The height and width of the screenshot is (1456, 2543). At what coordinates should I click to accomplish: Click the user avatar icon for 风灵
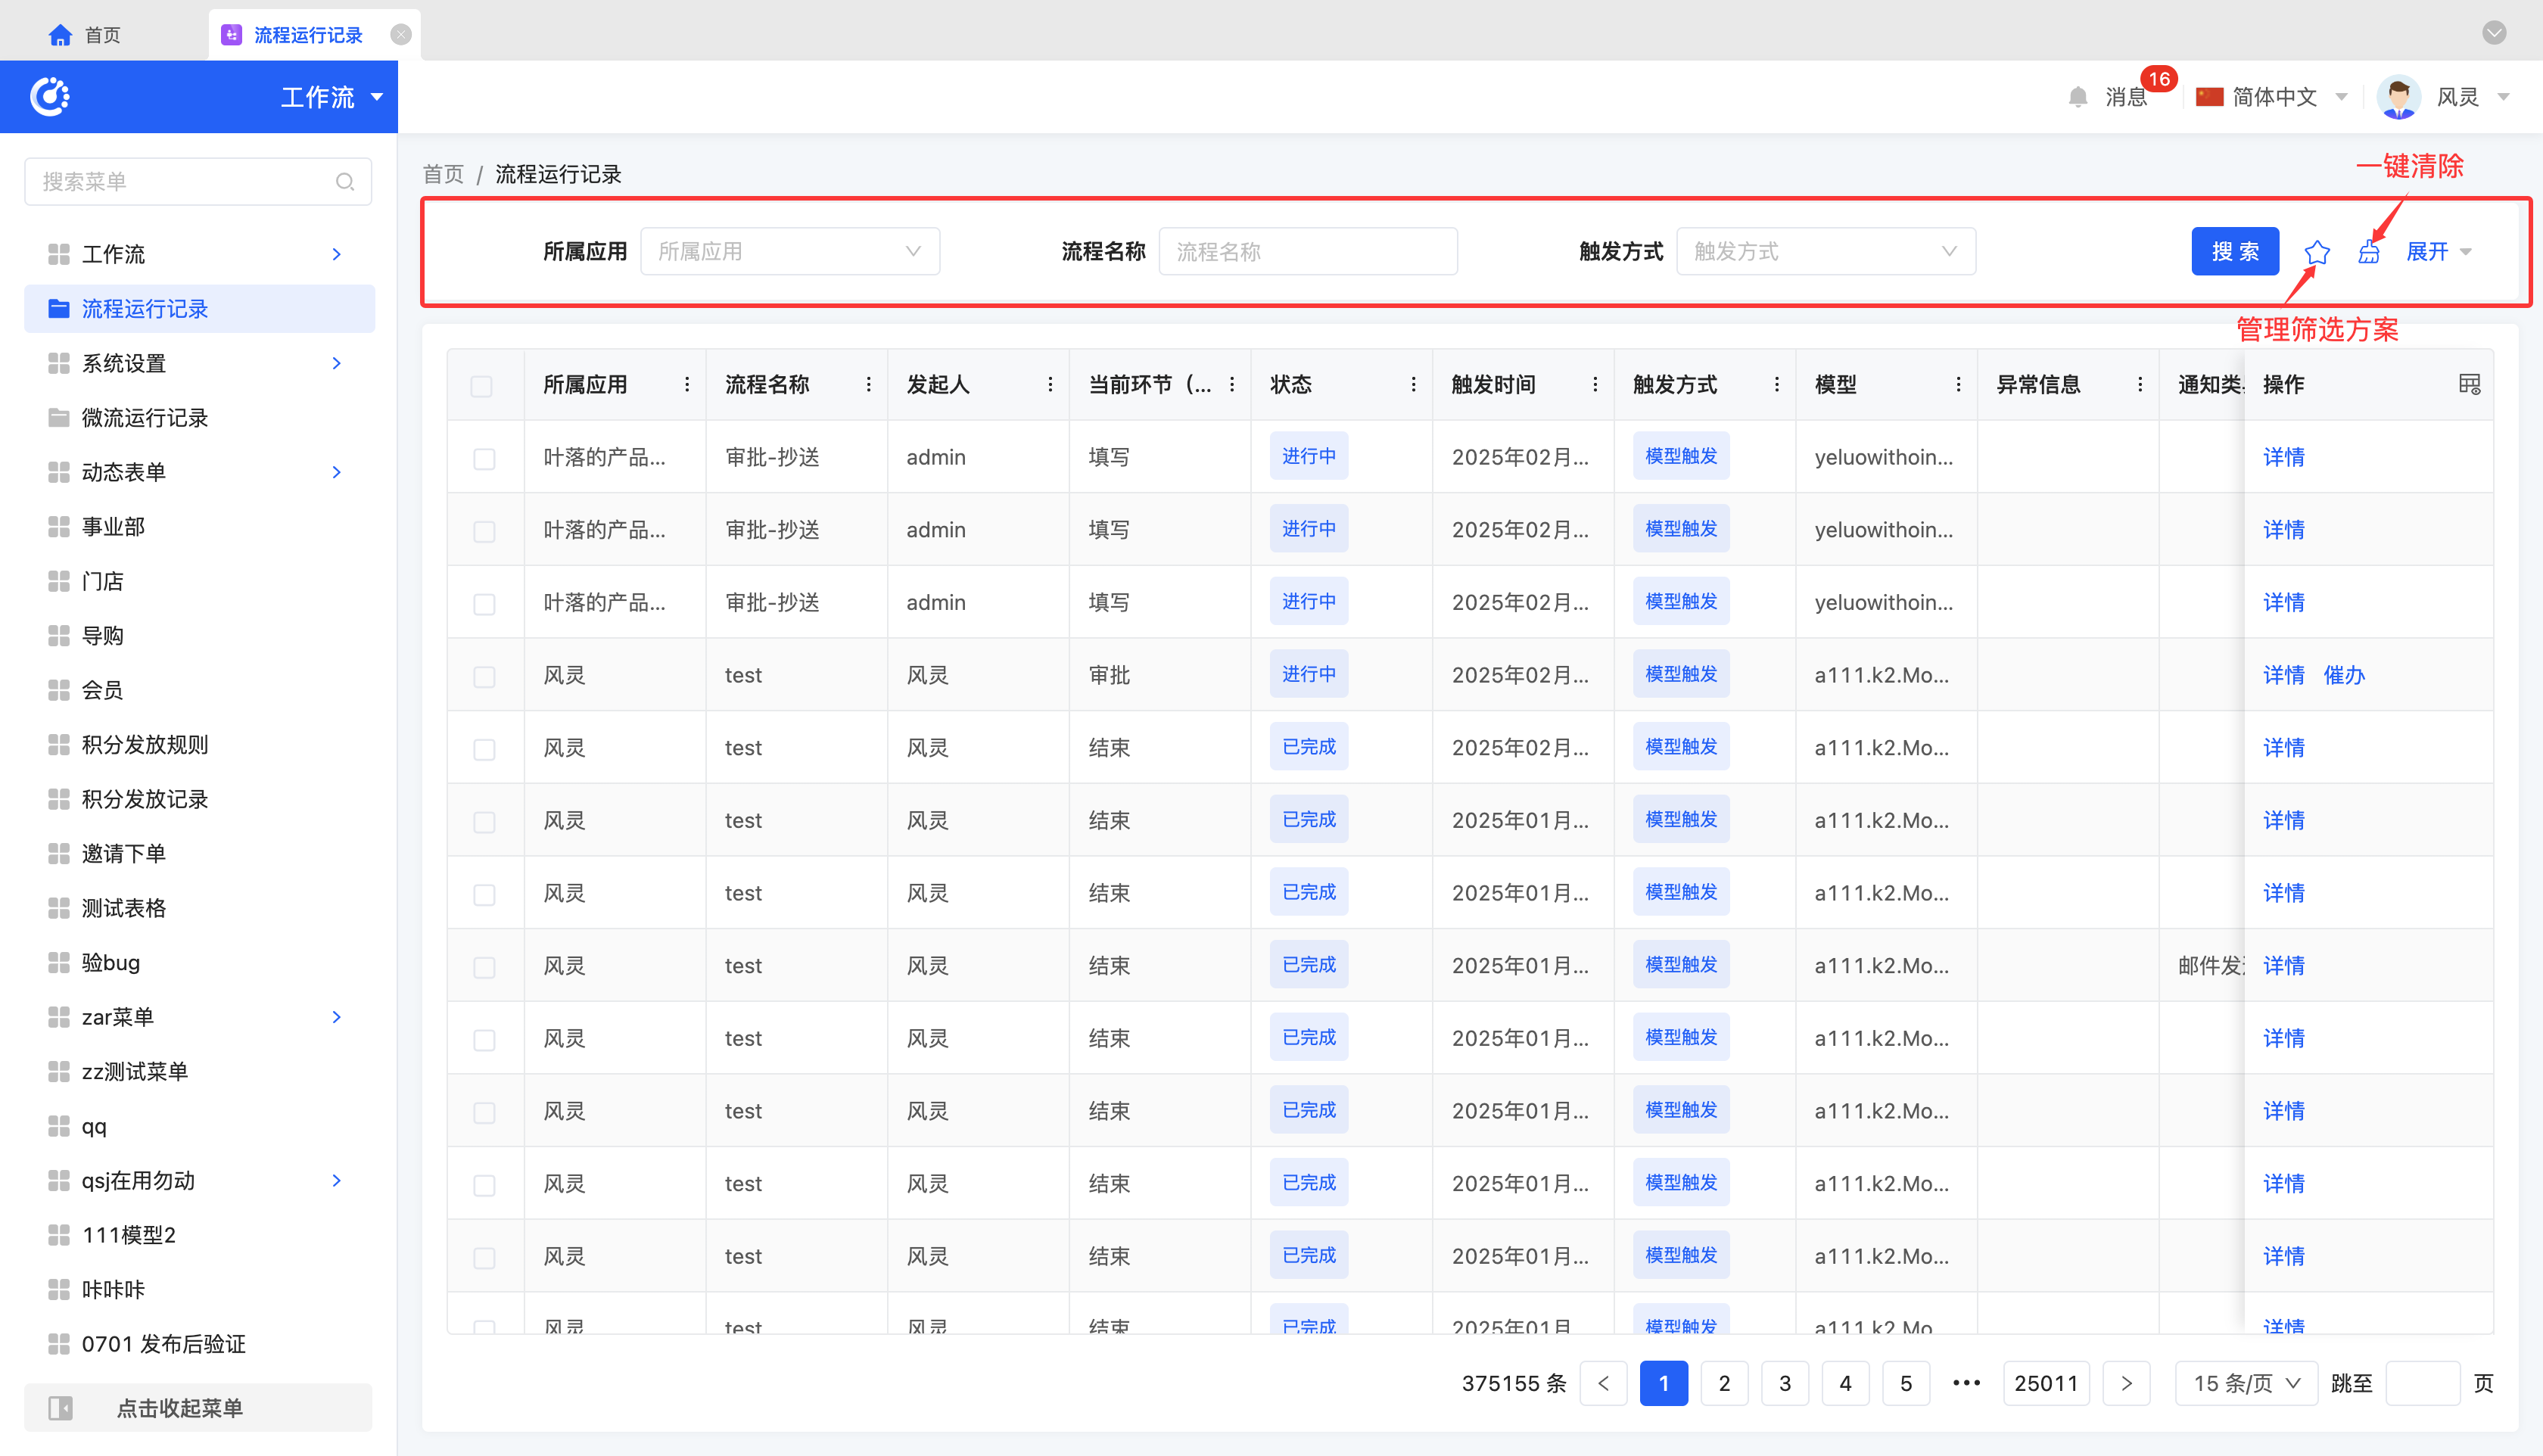tap(2398, 97)
